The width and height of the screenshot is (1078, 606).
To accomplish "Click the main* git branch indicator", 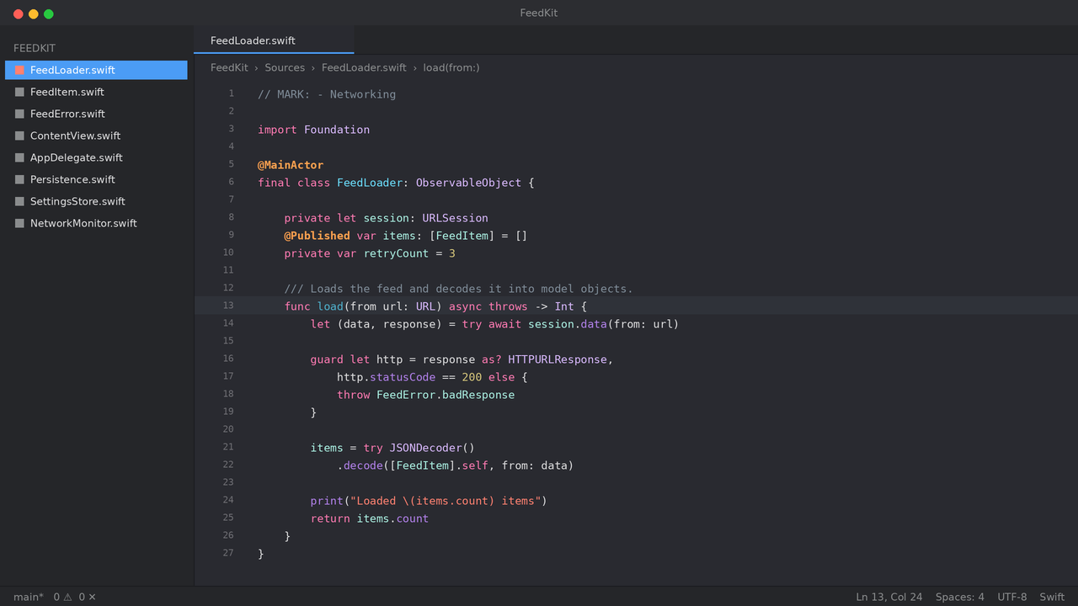I will pyautogui.click(x=29, y=597).
